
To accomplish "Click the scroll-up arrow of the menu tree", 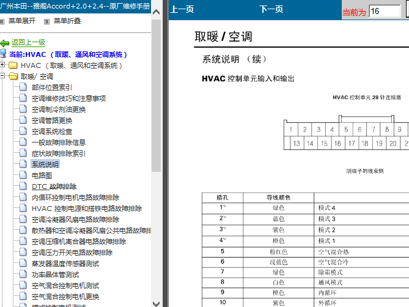I will pyautogui.click(x=156, y=12).
